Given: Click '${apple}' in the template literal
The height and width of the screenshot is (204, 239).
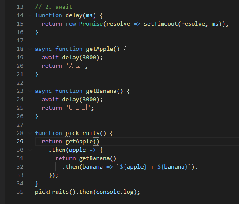Looking at the screenshot, I should 133,166.
